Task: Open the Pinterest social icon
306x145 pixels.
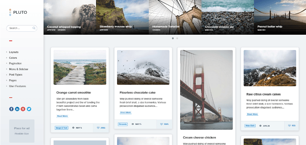Action: 23,109
